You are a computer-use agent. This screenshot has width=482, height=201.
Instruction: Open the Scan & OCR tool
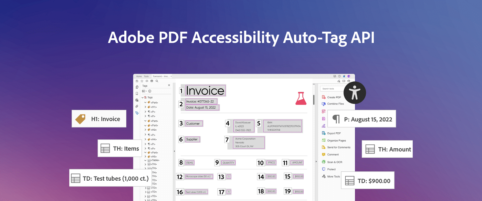click(334, 162)
